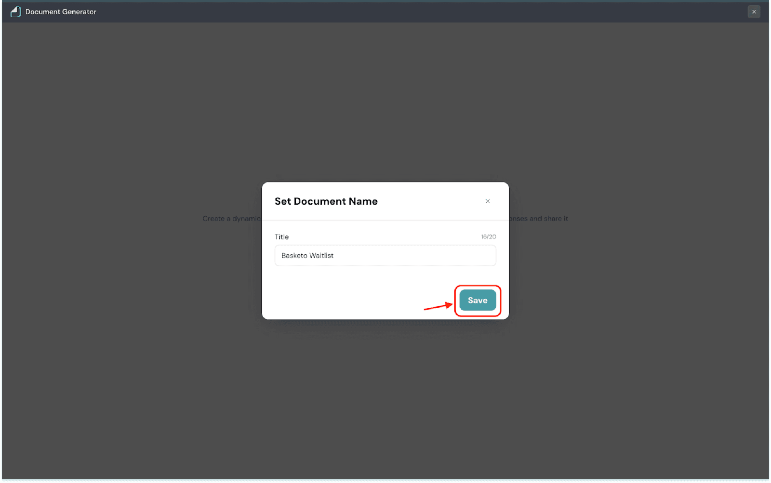
Task: Click the 16/20 character counter
Action: point(488,237)
